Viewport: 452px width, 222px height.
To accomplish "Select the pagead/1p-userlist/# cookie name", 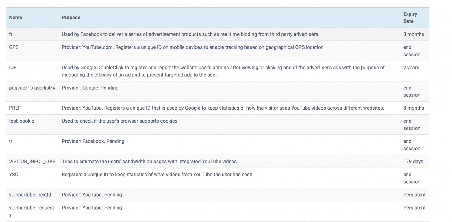I will (32, 88).
